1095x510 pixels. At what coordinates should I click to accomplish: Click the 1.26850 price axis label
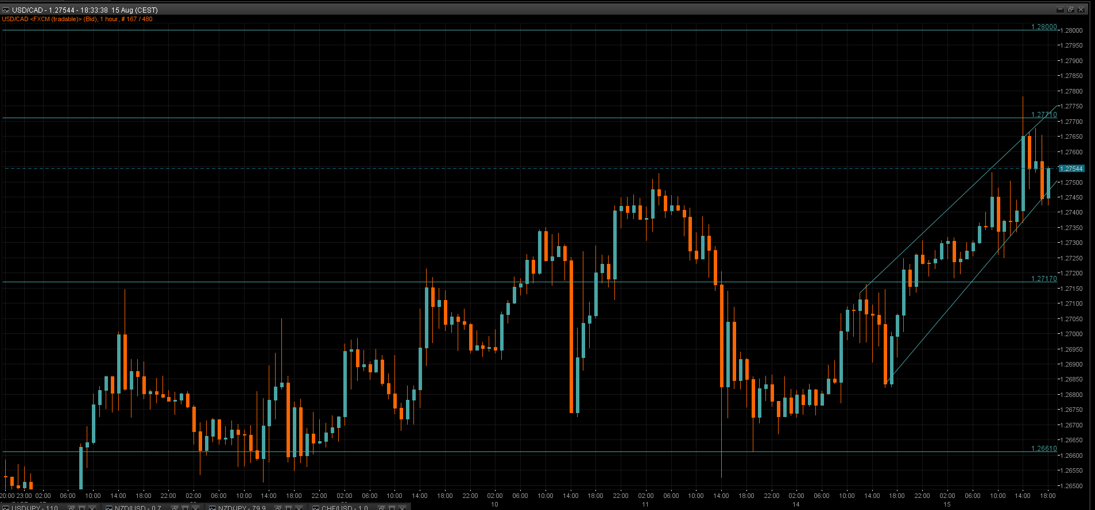pyautogui.click(x=1071, y=379)
